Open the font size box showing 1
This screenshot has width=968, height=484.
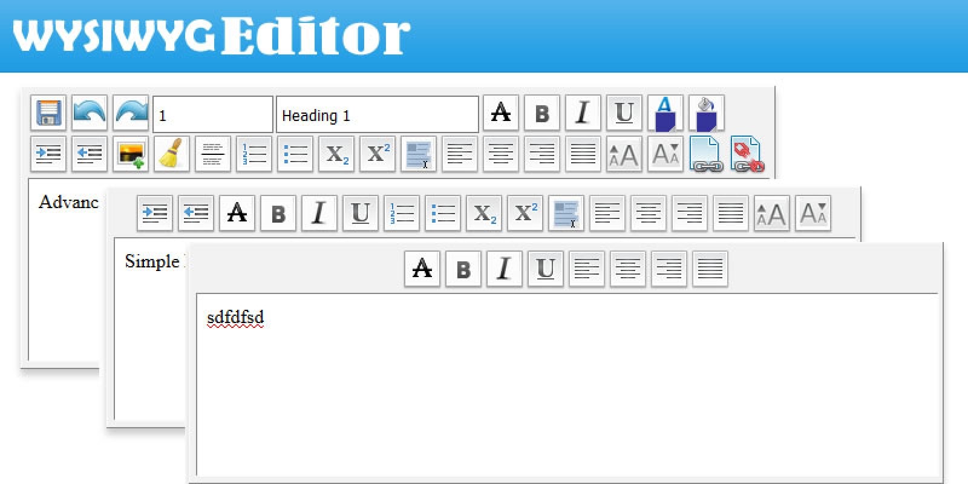[213, 114]
